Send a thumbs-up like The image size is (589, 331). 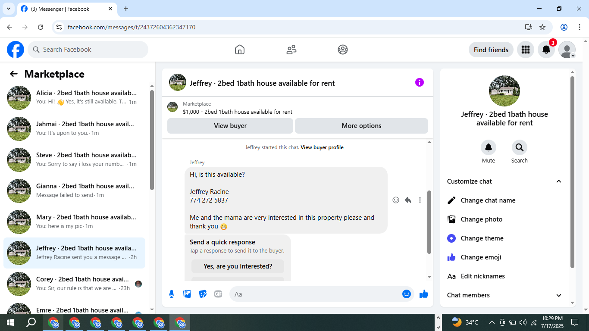click(x=424, y=294)
